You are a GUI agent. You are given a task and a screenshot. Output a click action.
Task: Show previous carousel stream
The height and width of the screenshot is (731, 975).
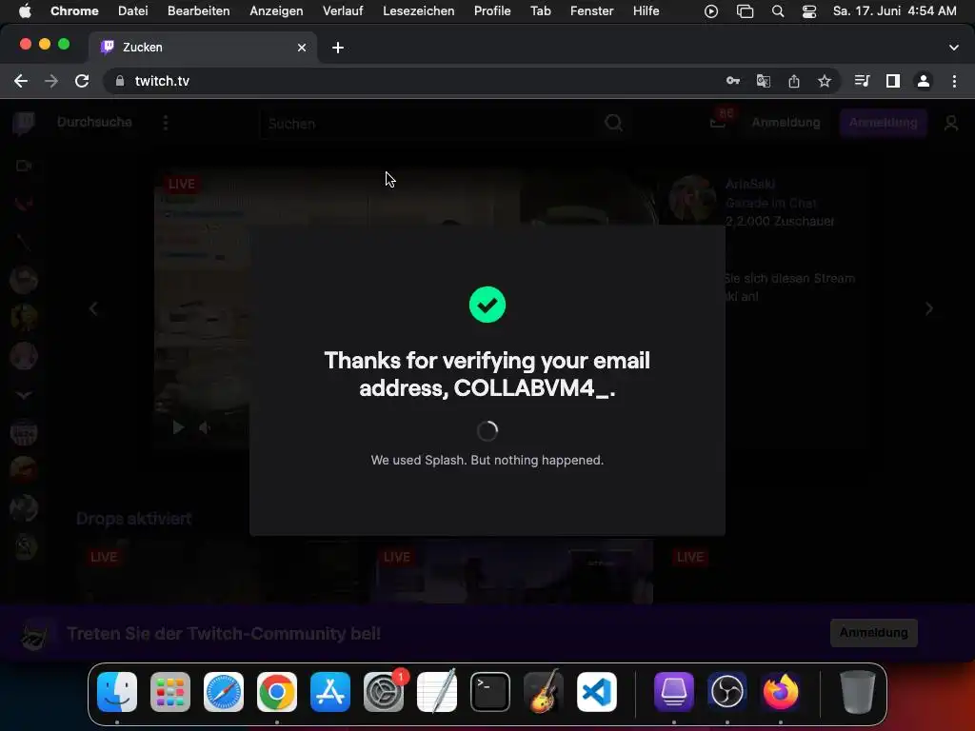[93, 308]
